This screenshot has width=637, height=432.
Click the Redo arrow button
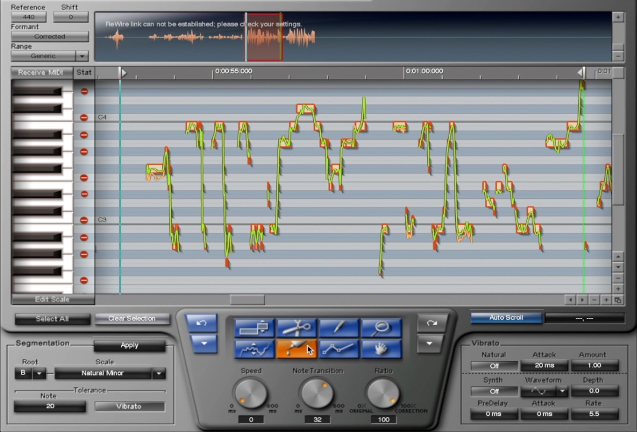[431, 323]
